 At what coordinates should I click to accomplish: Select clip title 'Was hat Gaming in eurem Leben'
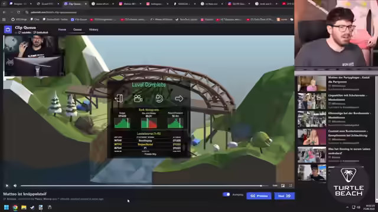click(x=349, y=151)
